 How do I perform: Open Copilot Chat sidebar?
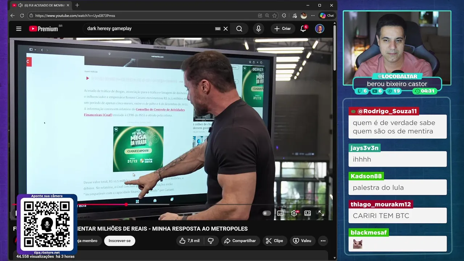[x=327, y=16]
